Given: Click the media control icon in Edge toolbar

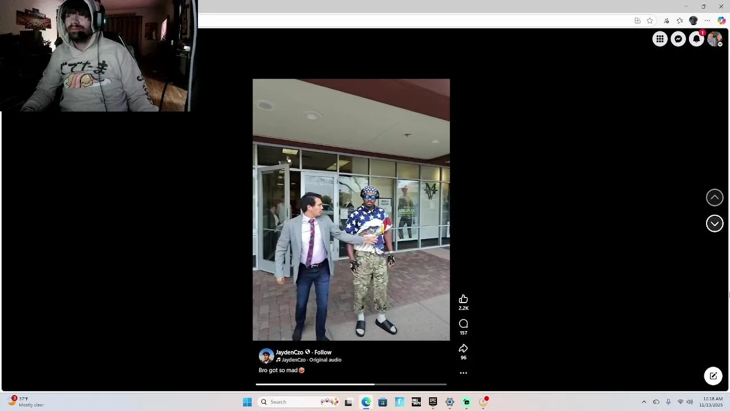Looking at the screenshot, I should (666, 21).
